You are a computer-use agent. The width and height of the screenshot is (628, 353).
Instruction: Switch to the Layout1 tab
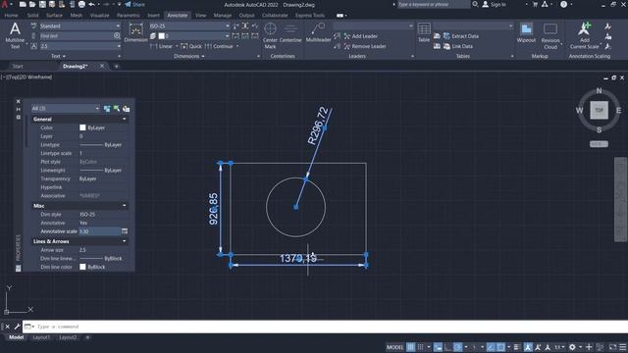[x=41, y=337]
